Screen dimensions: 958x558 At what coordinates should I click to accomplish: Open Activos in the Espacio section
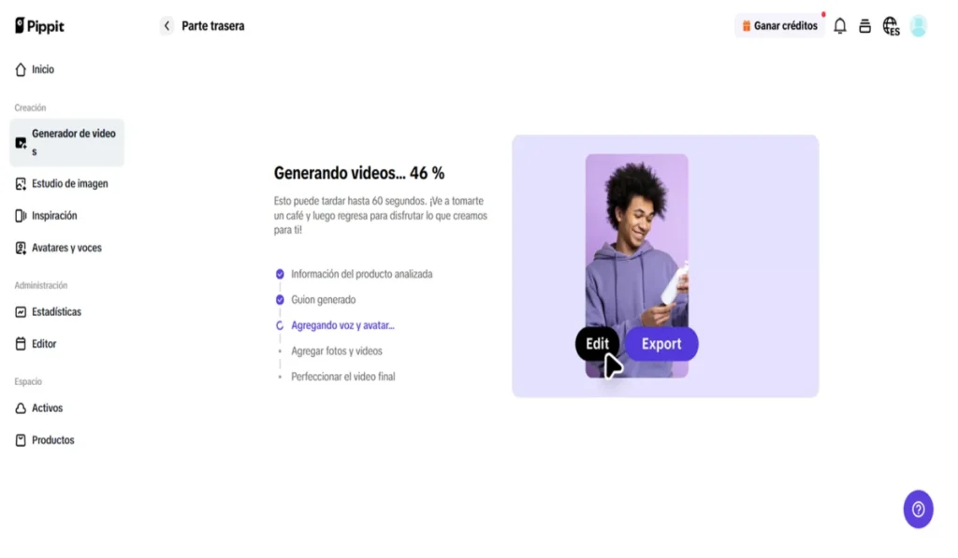tap(39, 408)
